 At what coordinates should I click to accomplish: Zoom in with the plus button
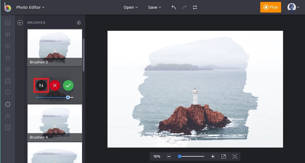pos(213,156)
